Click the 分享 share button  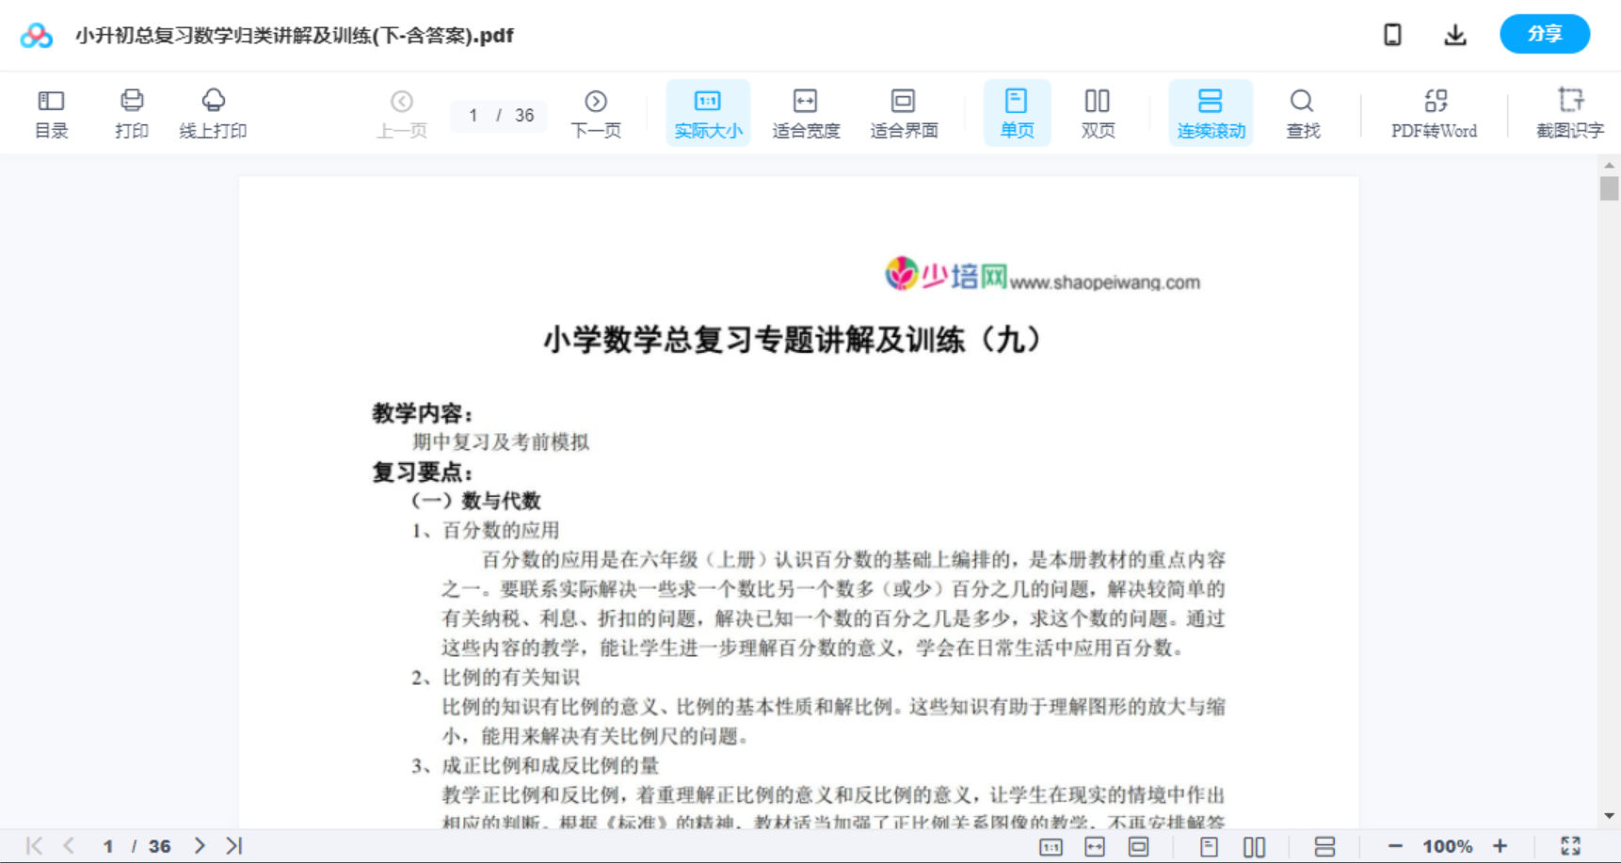(x=1545, y=34)
